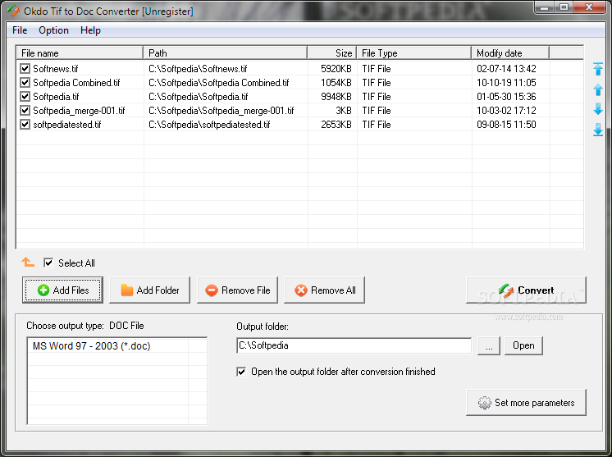612x457 pixels.
Task: Click TIF File type in Softnews.tif row
Action: click(377, 69)
